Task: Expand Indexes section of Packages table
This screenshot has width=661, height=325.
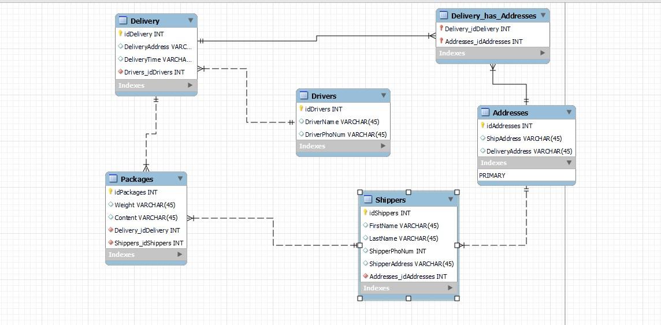Action: (x=180, y=254)
